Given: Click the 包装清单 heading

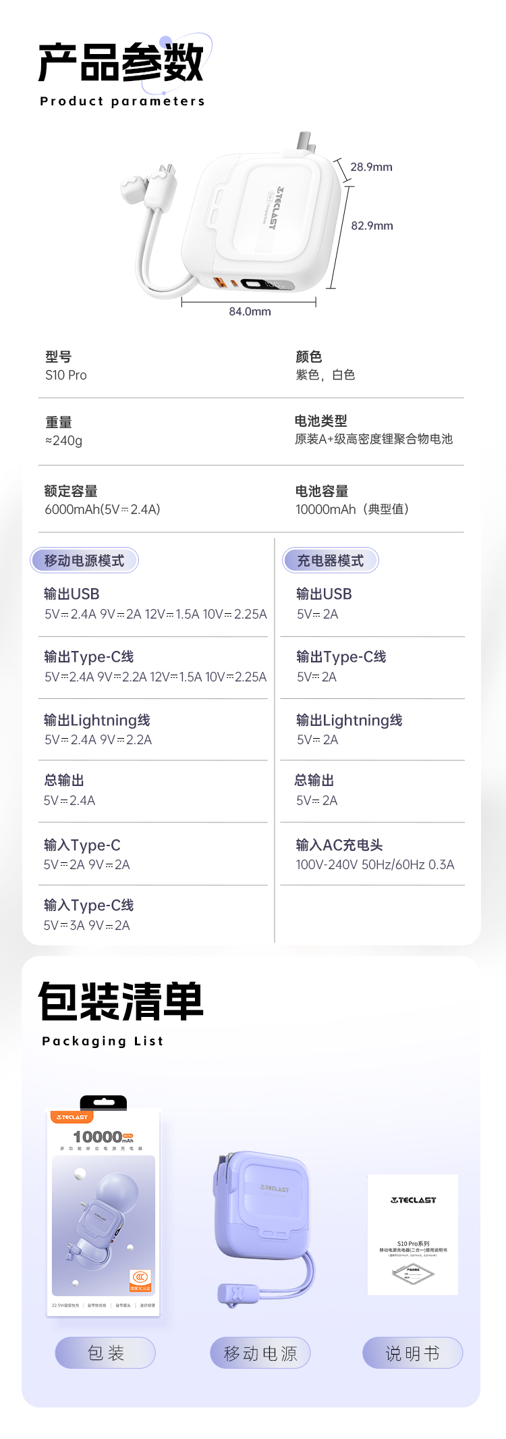Looking at the screenshot, I should (x=121, y=1001).
